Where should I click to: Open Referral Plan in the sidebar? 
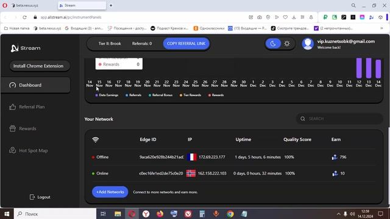(x=27, y=107)
